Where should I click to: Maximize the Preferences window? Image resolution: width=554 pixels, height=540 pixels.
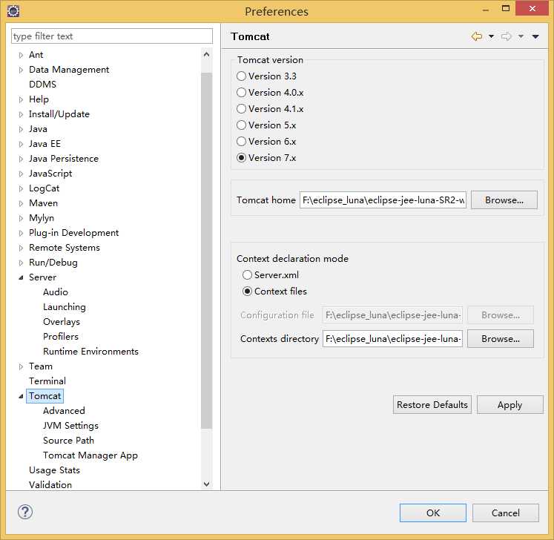tap(506, 8)
